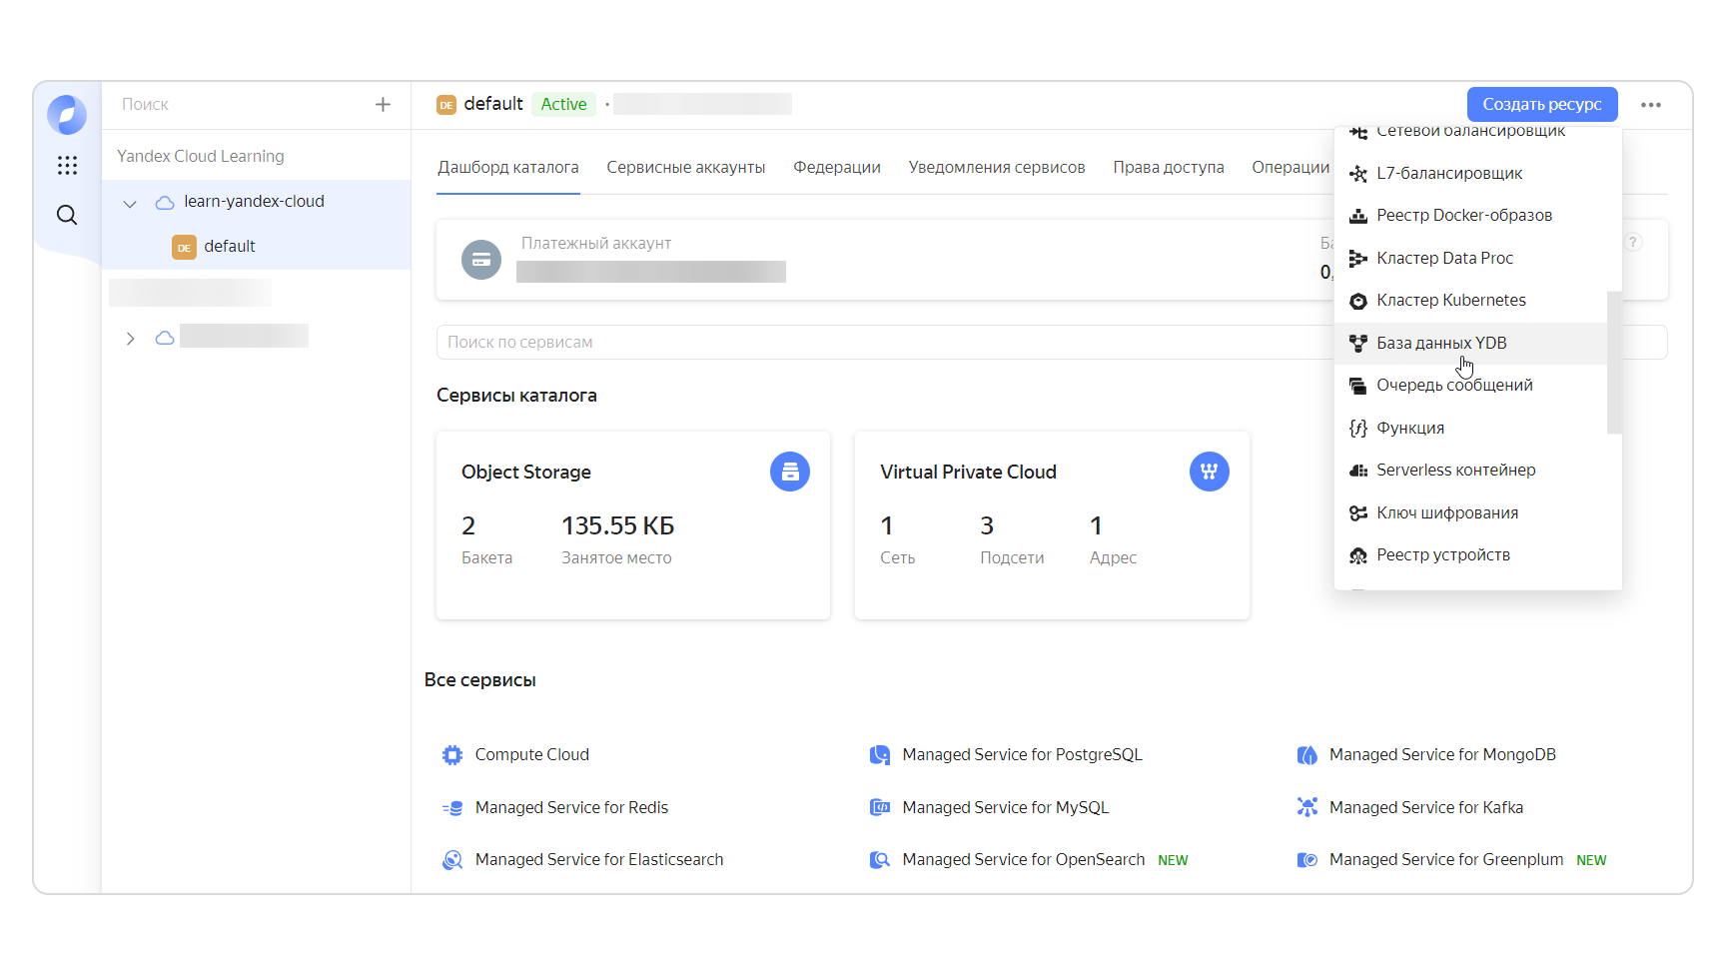Screen dimensions: 1726x975
Task: Click the Поиск field in the sidebar
Action: coord(240,105)
